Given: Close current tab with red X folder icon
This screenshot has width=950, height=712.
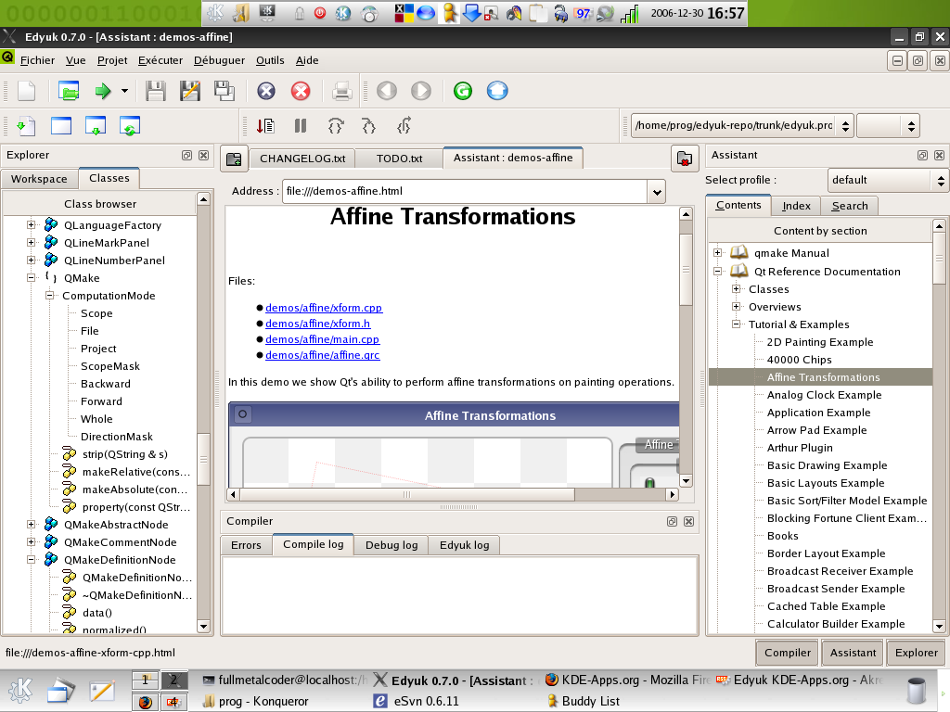Looking at the screenshot, I should pyautogui.click(x=685, y=159).
